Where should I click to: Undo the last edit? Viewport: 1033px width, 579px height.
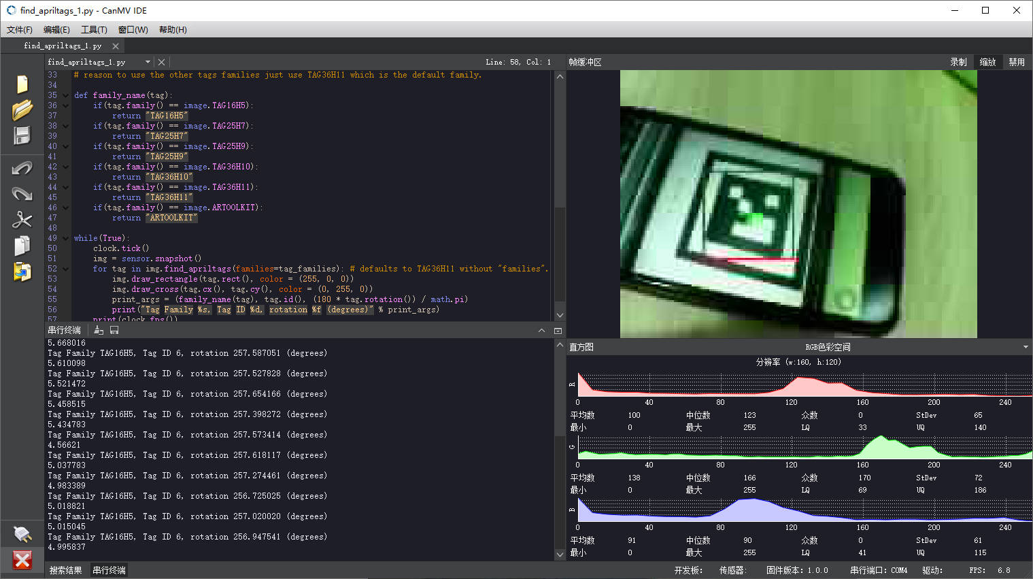(22, 167)
